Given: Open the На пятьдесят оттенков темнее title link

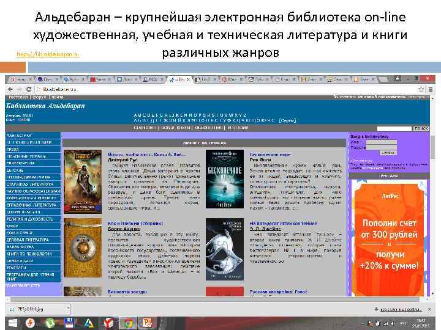Looking at the screenshot, I should coord(283,224).
